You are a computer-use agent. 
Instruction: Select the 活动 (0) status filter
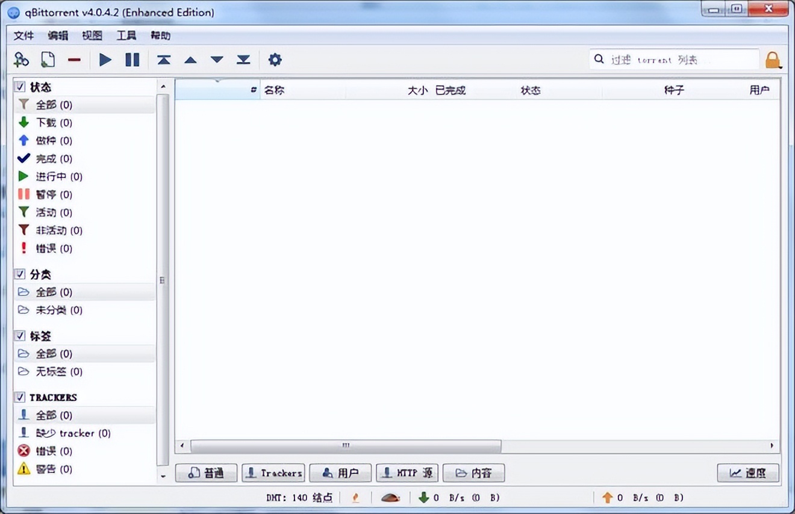84,212
